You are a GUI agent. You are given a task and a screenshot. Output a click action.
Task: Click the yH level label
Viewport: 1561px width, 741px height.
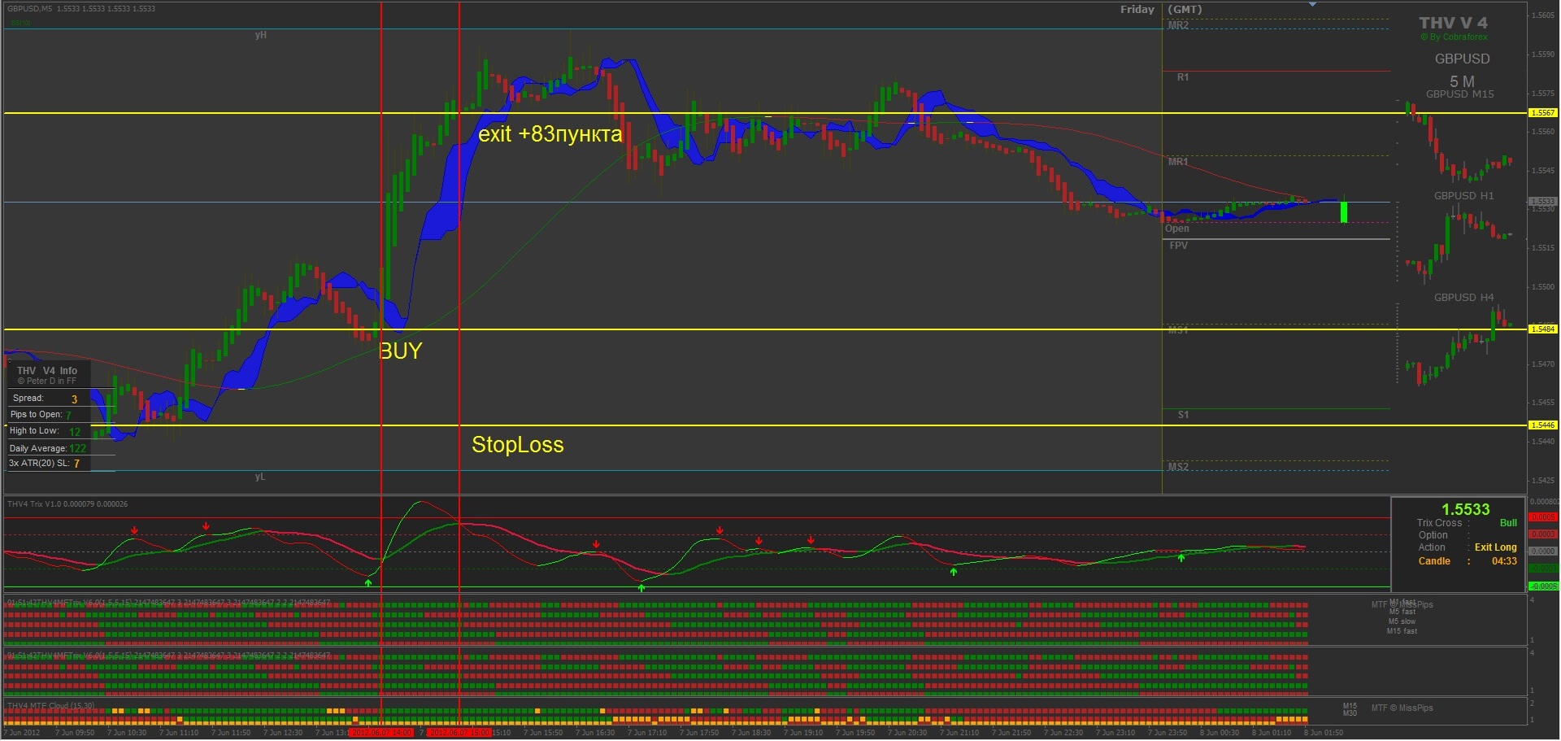pos(260,35)
